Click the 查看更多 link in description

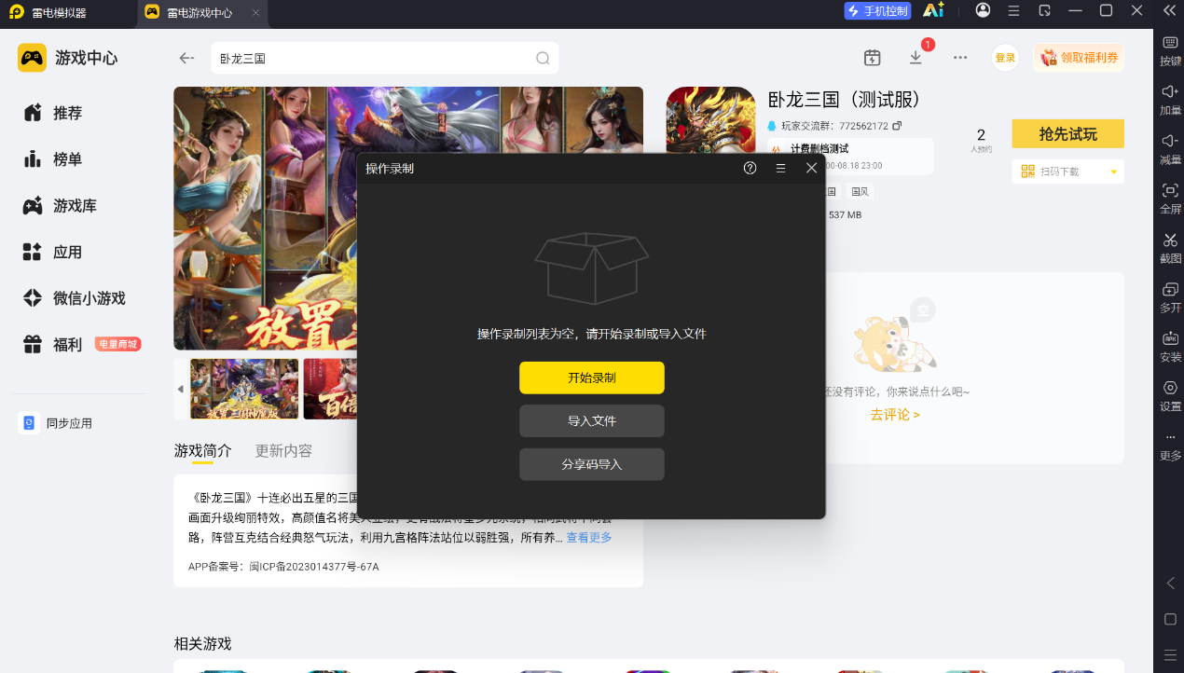point(589,538)
